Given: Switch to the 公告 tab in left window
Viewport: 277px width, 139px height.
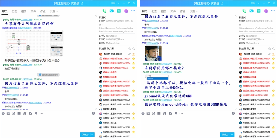Looking at the screenshot, I should click(14, 11).
